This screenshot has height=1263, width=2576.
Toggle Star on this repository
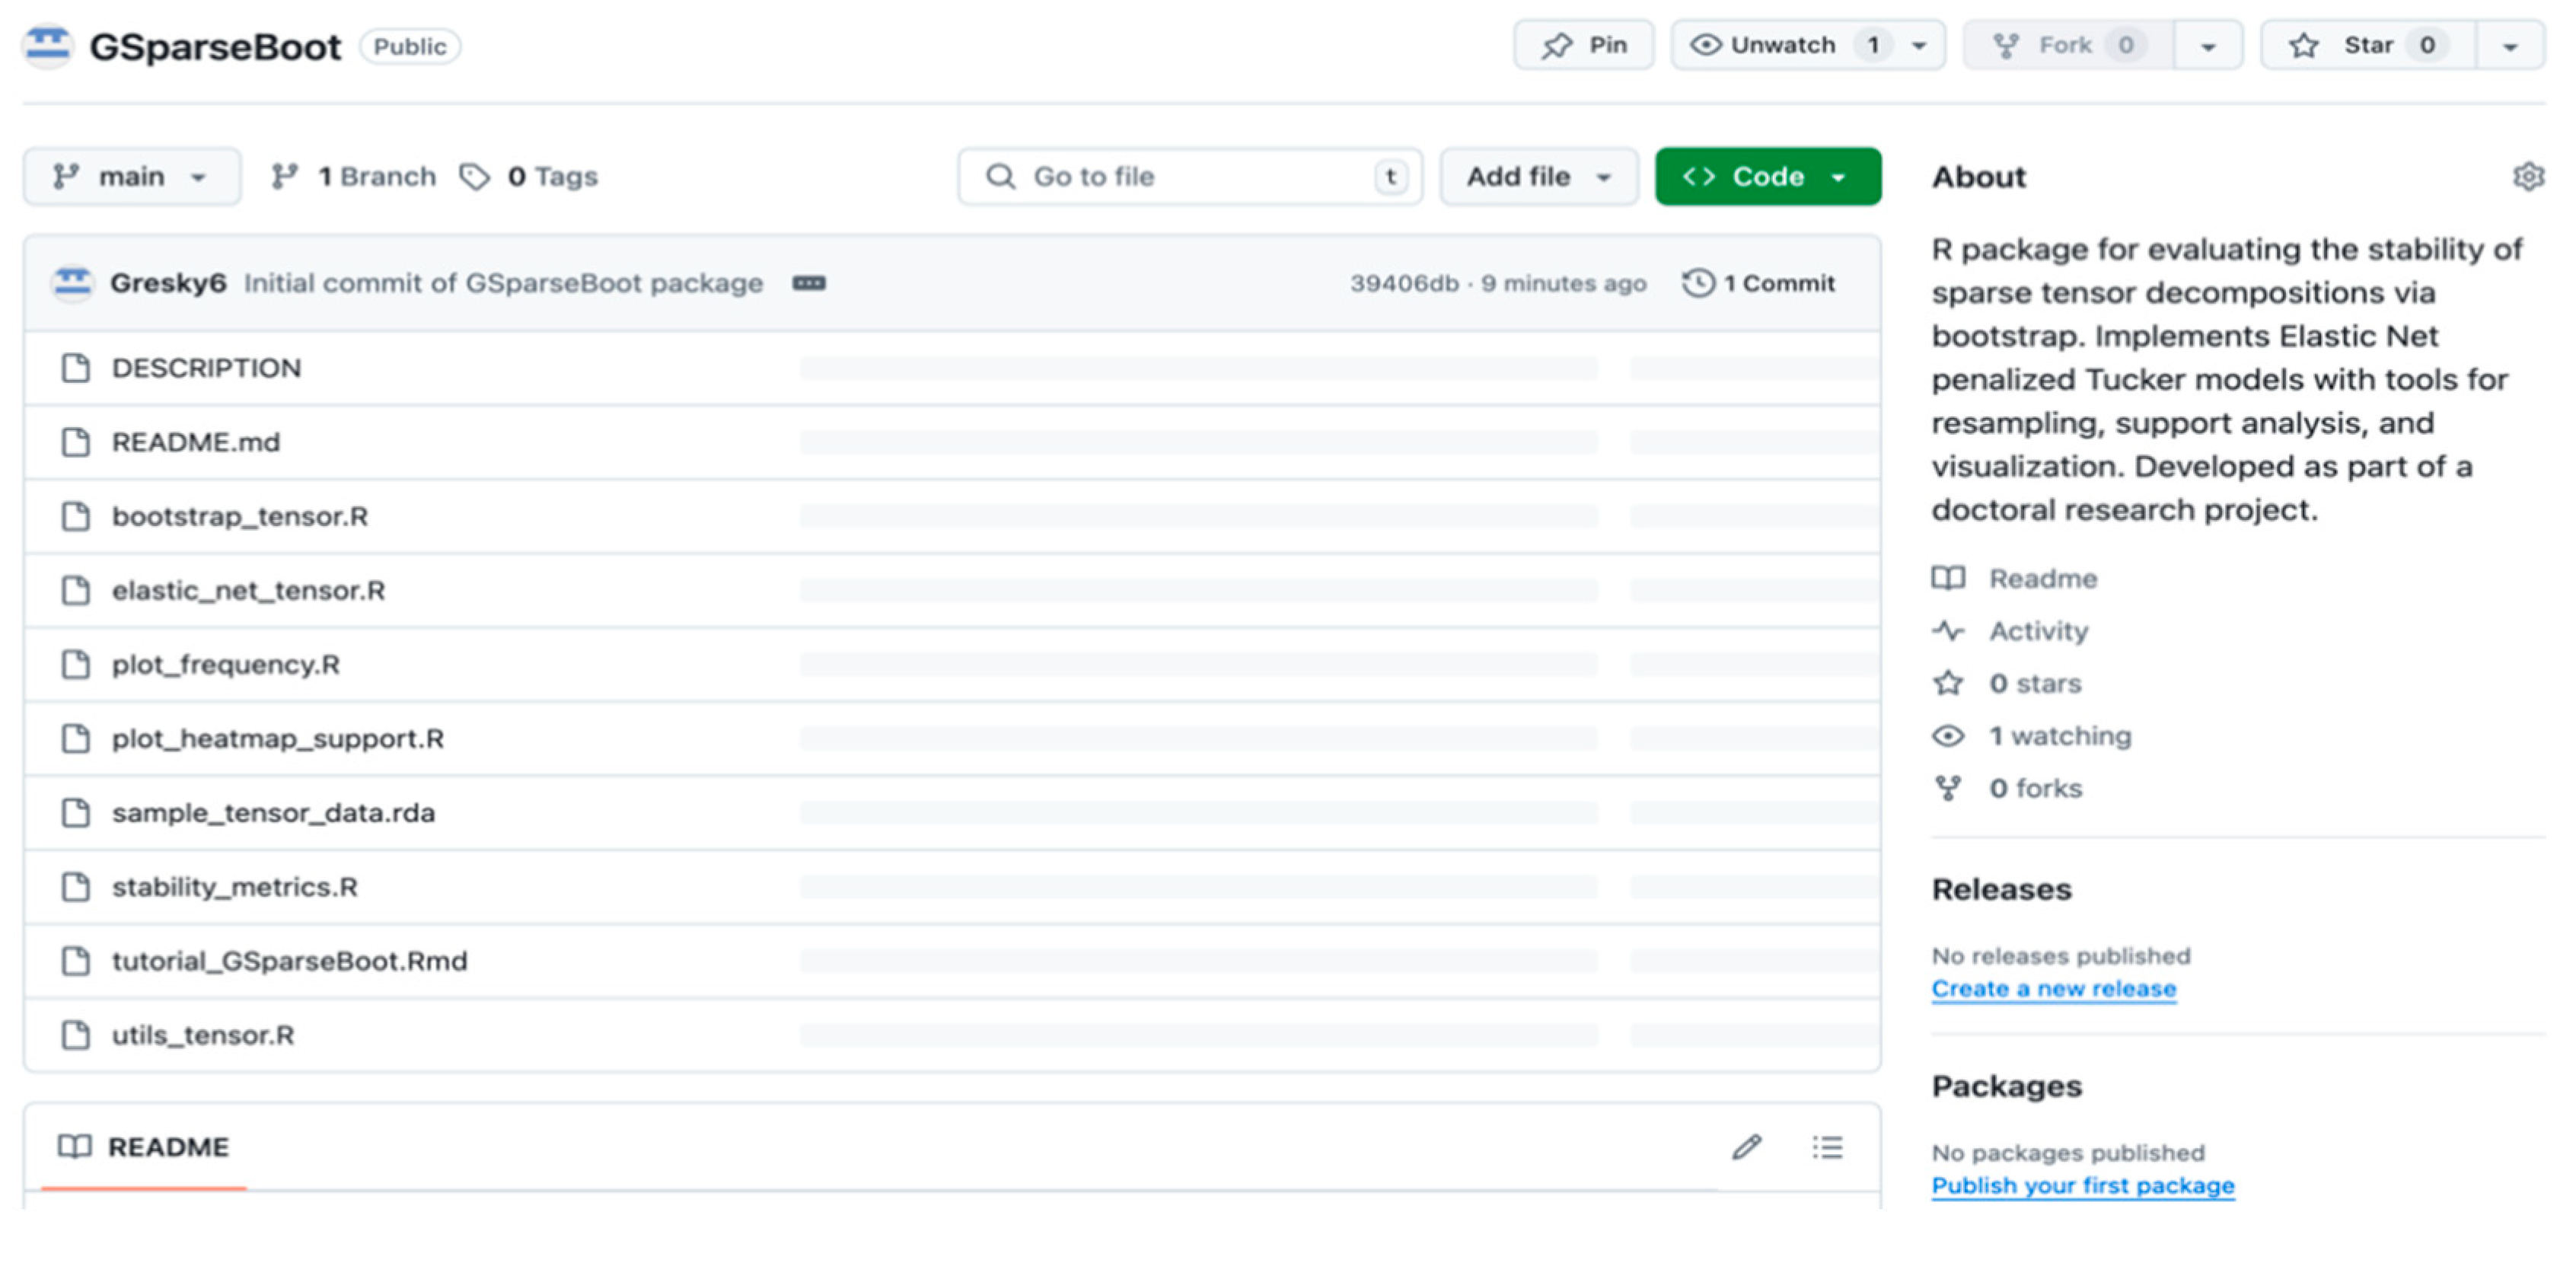(2367, 46)
